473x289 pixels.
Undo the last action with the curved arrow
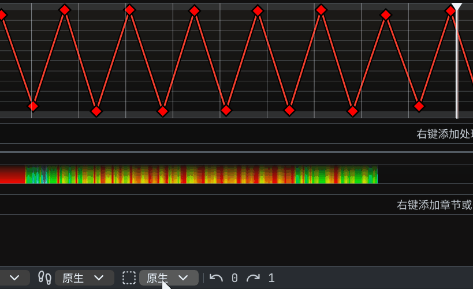[216, 277]
